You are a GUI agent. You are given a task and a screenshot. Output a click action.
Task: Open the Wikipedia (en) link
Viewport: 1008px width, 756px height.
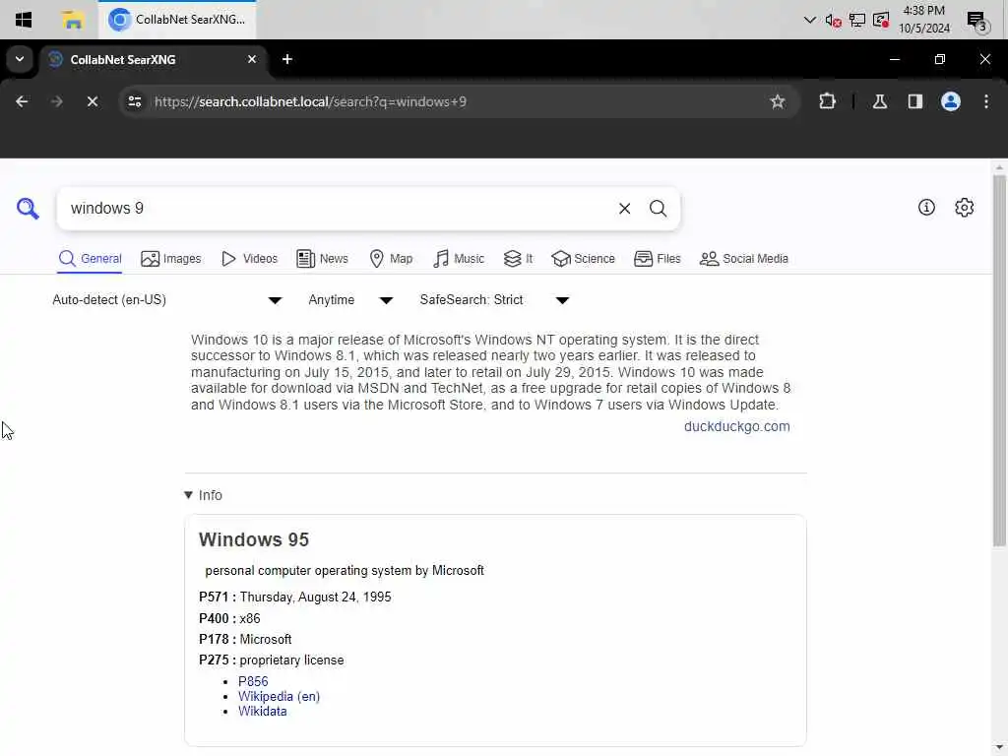[x=279, y=696]
